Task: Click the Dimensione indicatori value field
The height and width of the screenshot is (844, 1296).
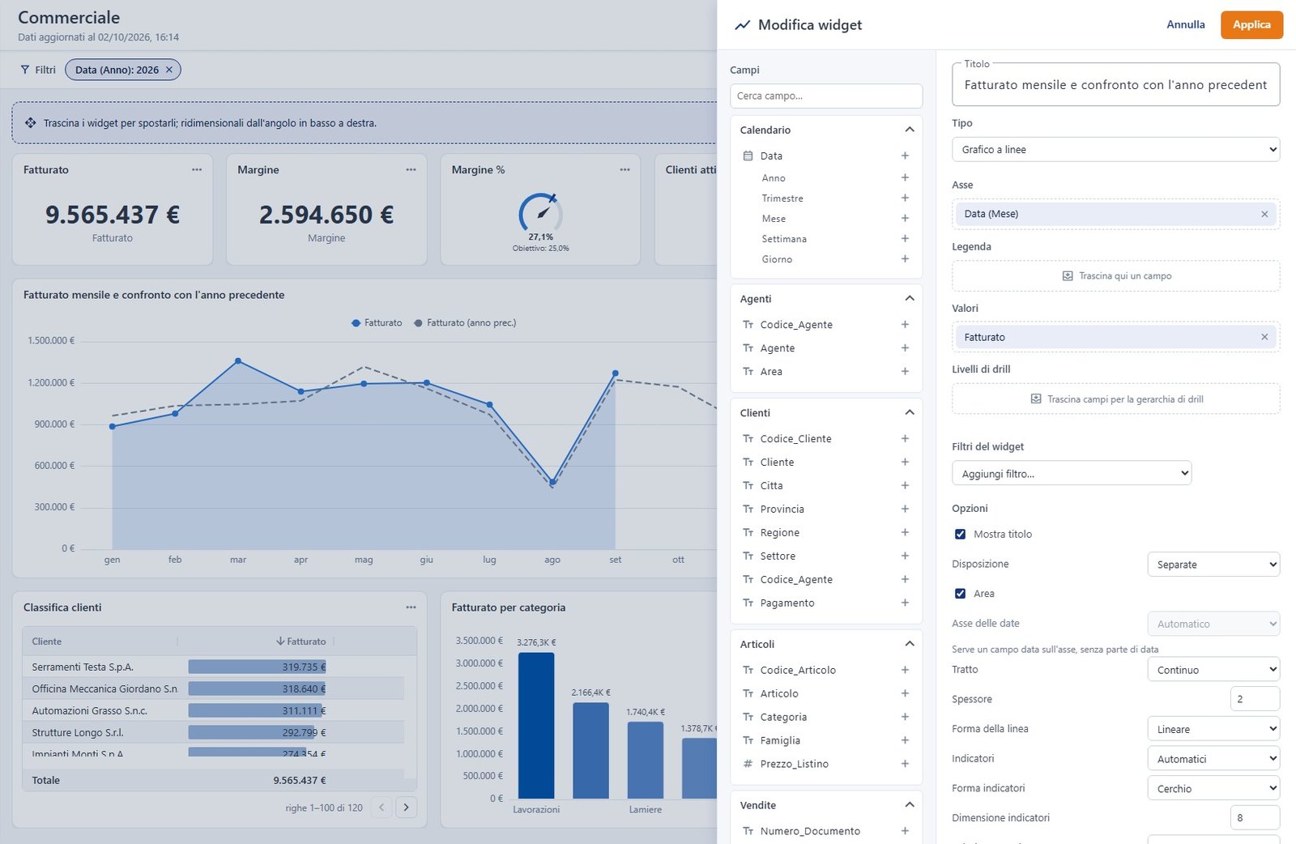Action: [x=1255, y=818]
